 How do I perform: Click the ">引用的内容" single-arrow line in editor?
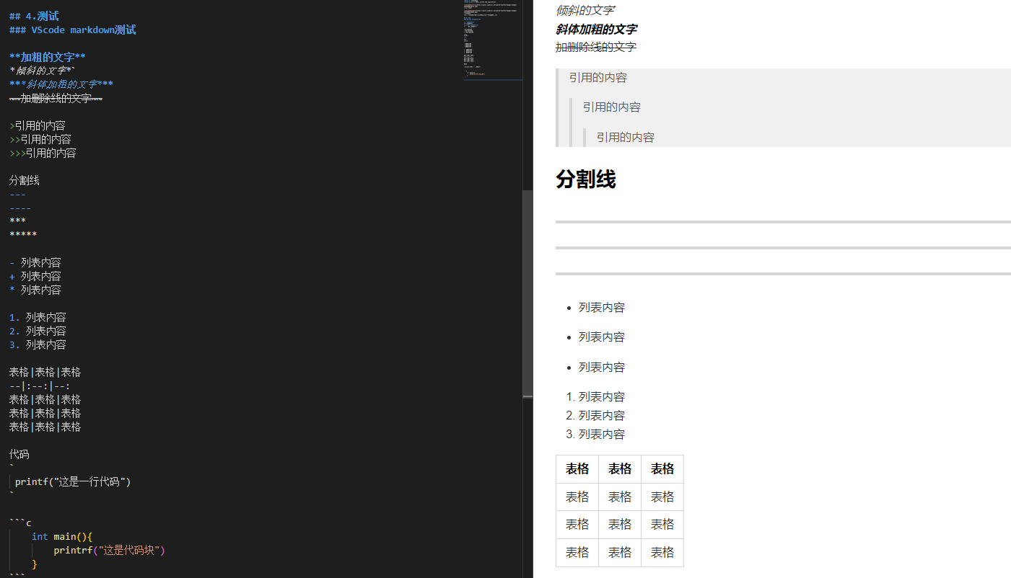click(x=38, y=125)
